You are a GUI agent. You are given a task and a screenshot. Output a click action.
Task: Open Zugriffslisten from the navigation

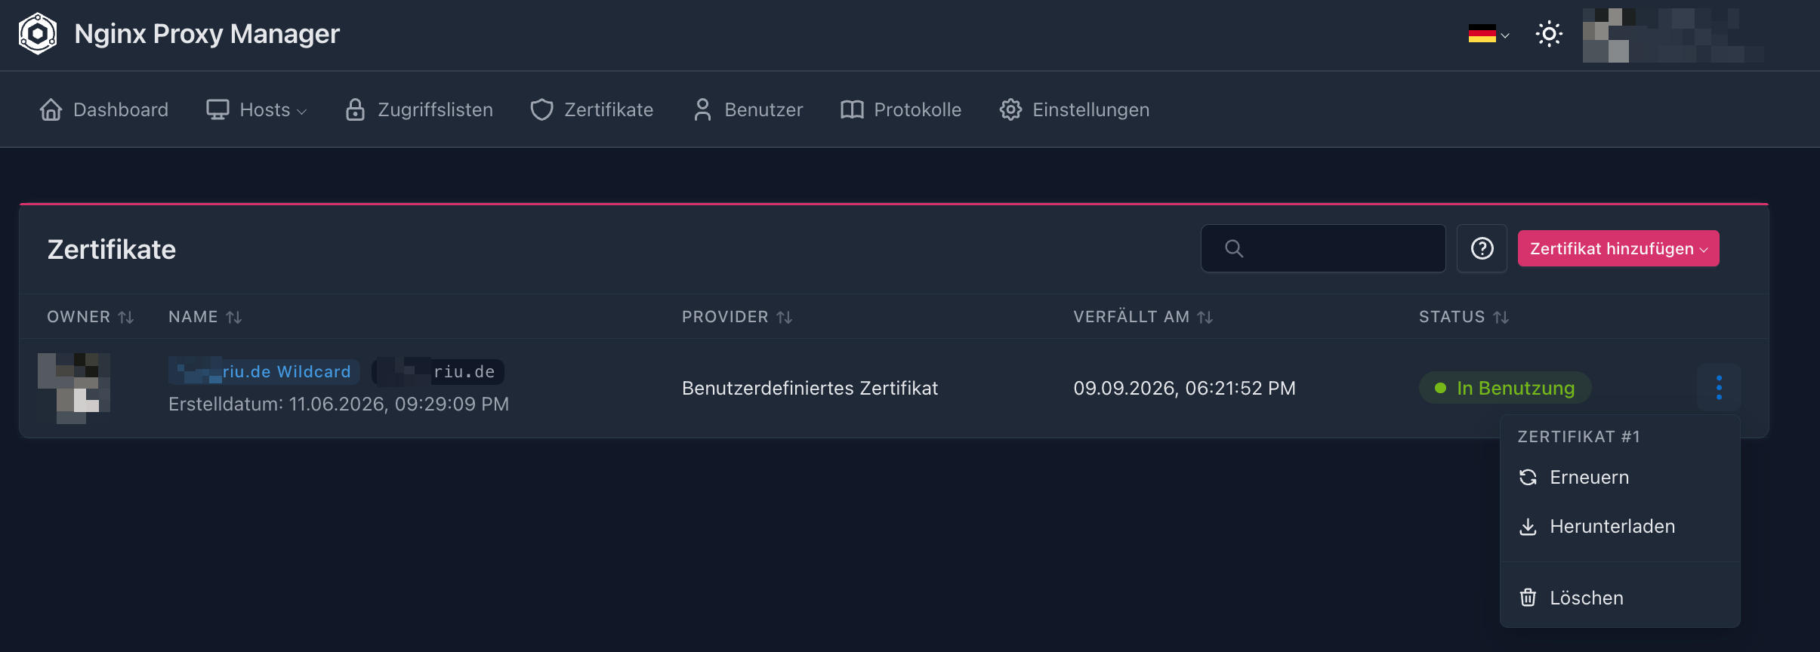point(419,109)
